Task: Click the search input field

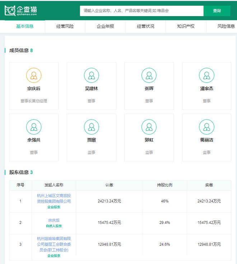Action: point(141,11)
